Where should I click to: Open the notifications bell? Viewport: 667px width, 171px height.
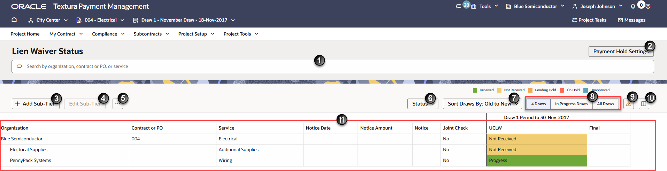[x=633, y=6]
